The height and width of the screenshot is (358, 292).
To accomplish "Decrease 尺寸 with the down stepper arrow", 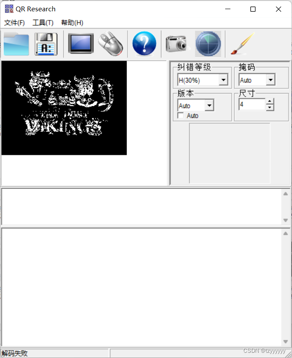I will (x=270, y=107).
